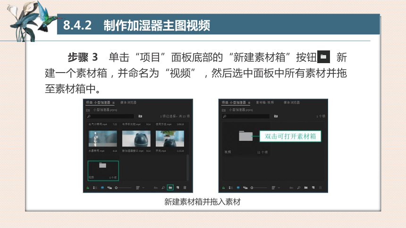Click thumbnail zoom slider in mp4 clips panel
The image size is (406, 228).
[x=123, y=187]
